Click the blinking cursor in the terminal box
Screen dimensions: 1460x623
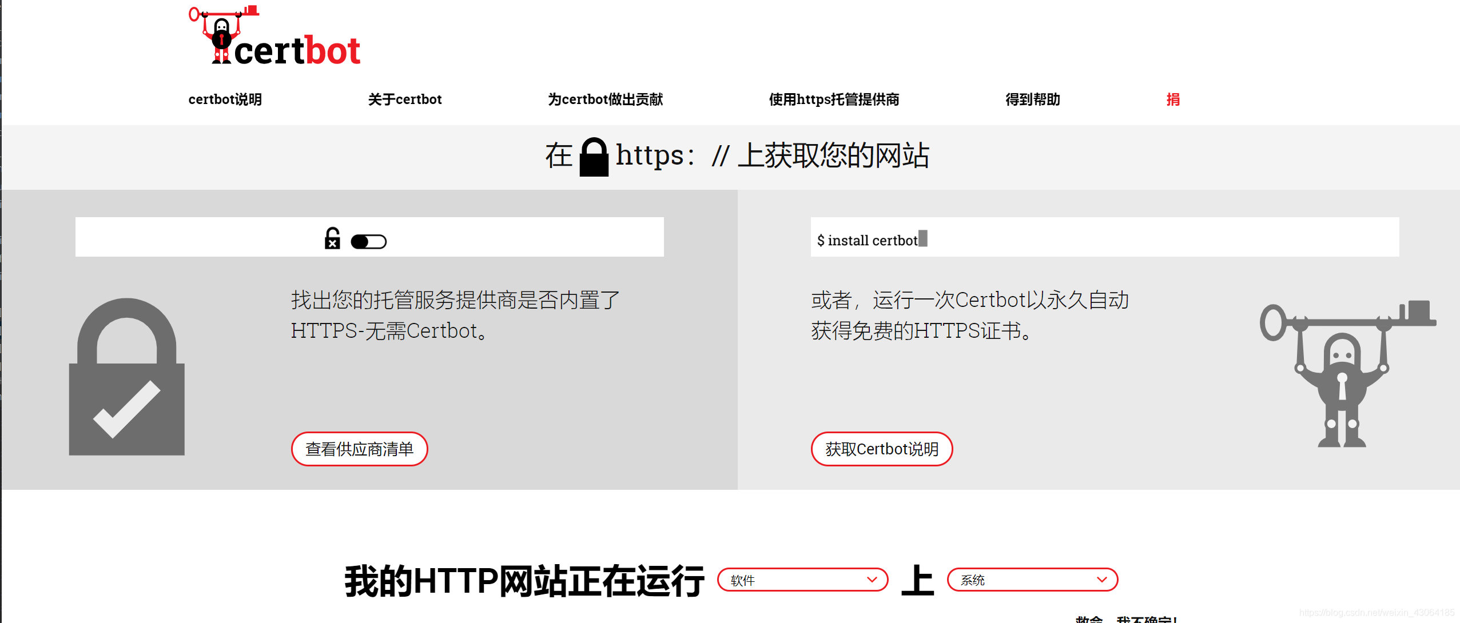point(923,239)
